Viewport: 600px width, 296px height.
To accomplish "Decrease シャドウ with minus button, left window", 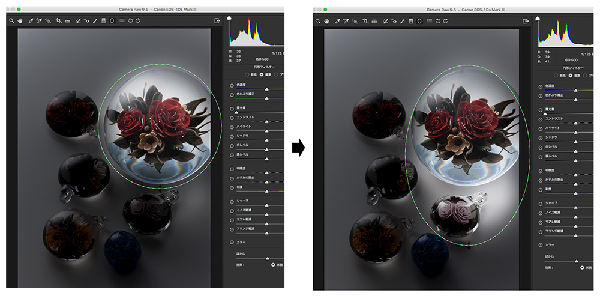I will point(232,136).
